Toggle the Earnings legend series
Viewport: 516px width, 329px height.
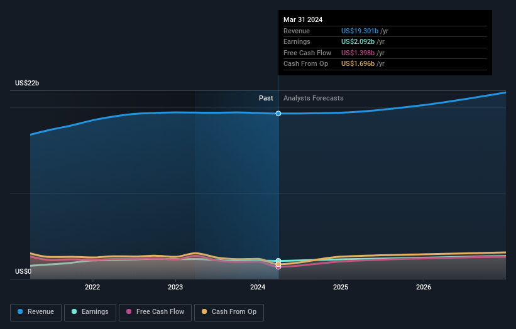[90, 312]
